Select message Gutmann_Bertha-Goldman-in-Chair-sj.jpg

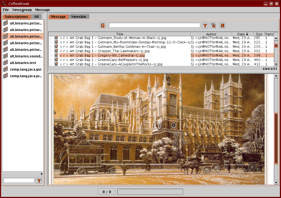pos(113,46)
